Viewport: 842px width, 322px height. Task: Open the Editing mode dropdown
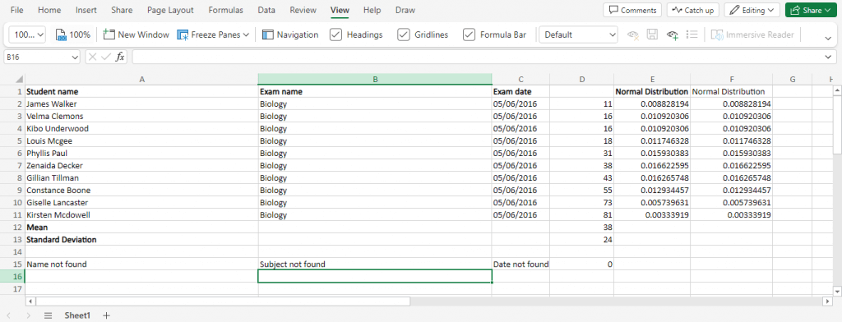click(752, 10)
